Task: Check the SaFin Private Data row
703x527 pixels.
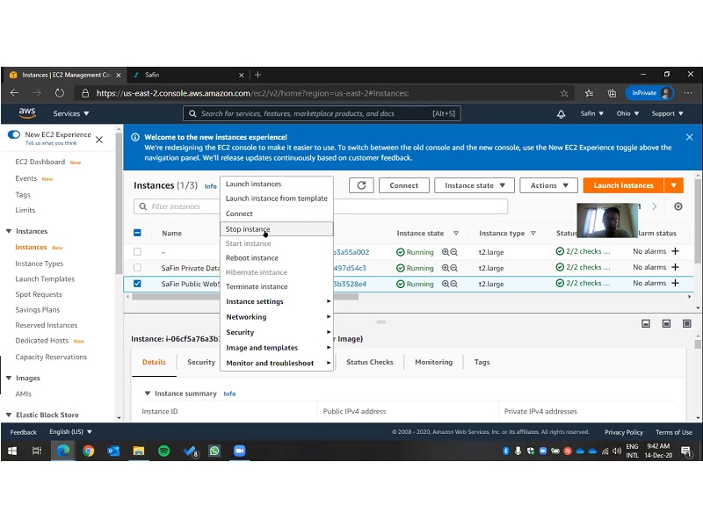Action: click(137, 268)
